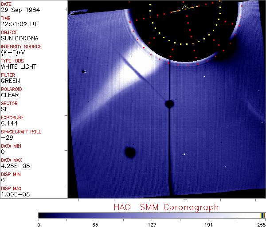
Task: Click the yellow orientation line above the occulting disk
Action: point(186,8)
